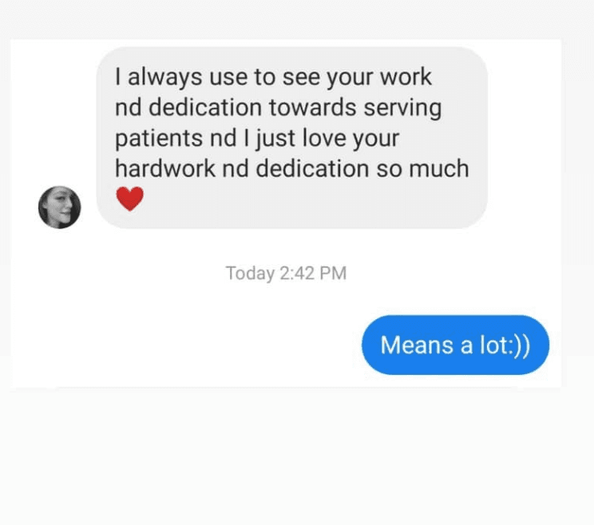This screenshot has height=525, width=594.
Task: Click the first 'dedication' on line two
Action: click(x=205, y=108)
